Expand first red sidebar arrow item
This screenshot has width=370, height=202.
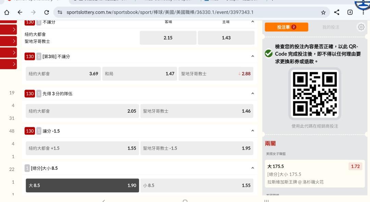click(9, 30)
